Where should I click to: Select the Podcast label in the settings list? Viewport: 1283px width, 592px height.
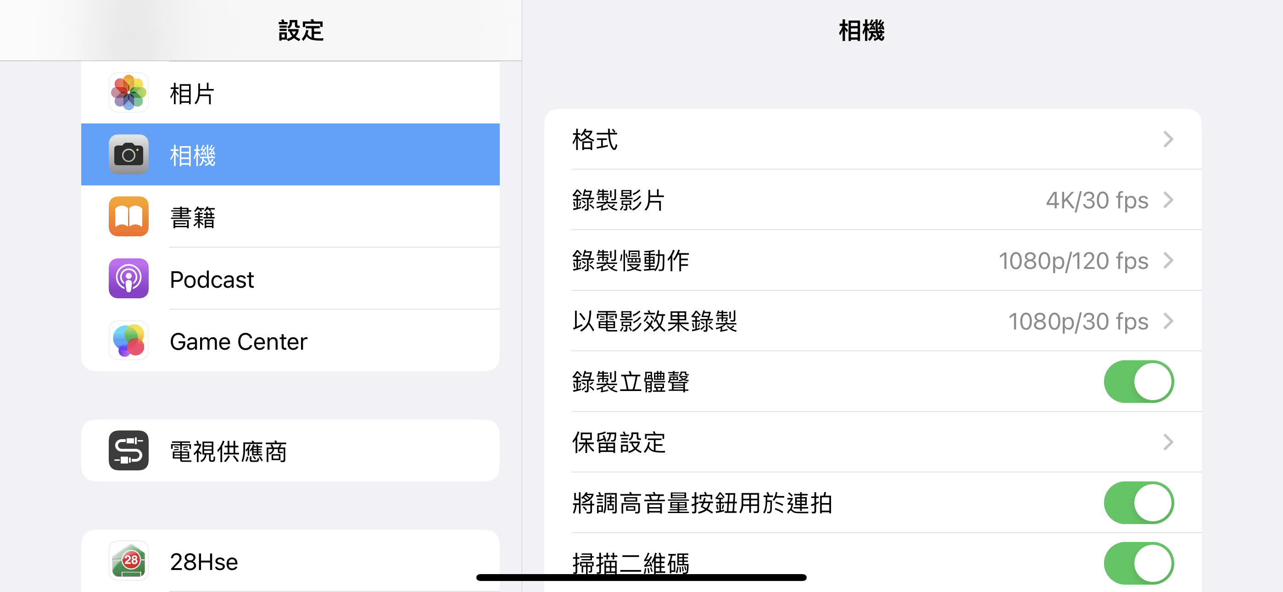212,279
